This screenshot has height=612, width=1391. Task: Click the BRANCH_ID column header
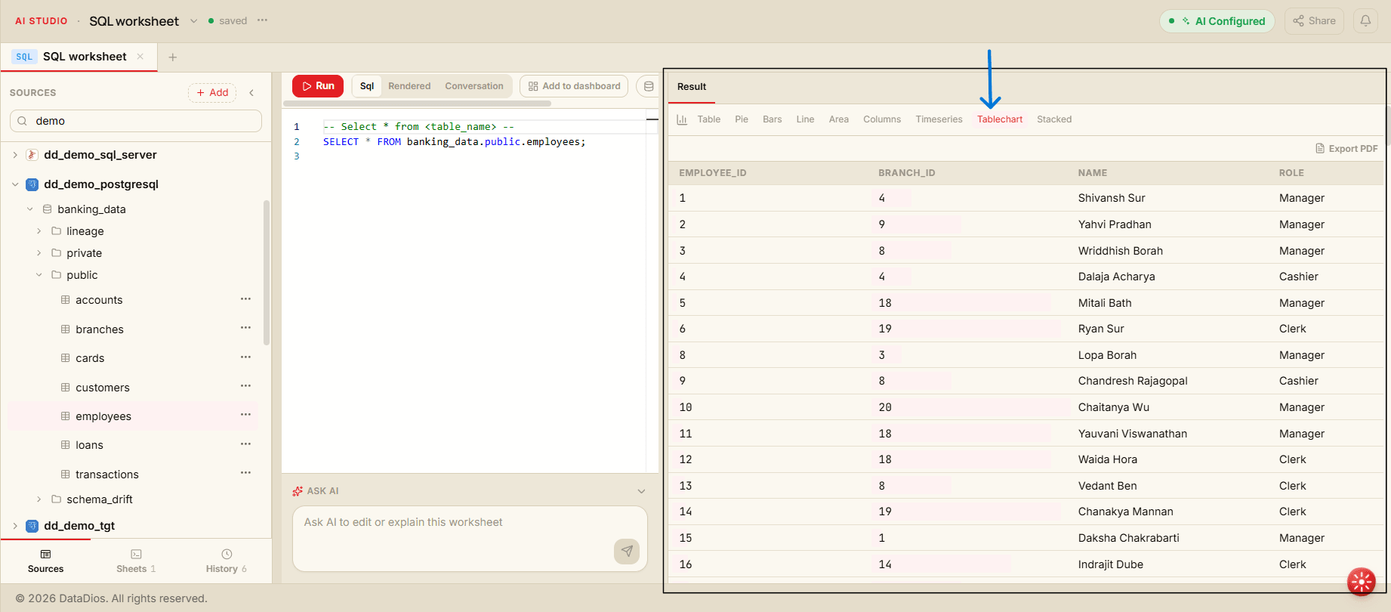[906, 173]
